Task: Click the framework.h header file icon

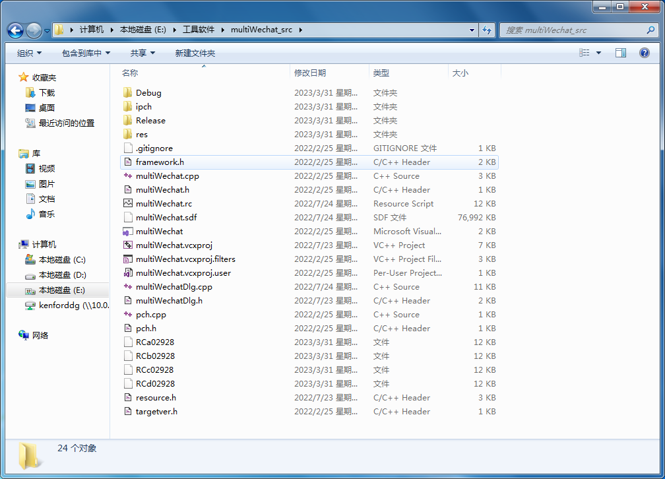Action: [x=128, y=162]
